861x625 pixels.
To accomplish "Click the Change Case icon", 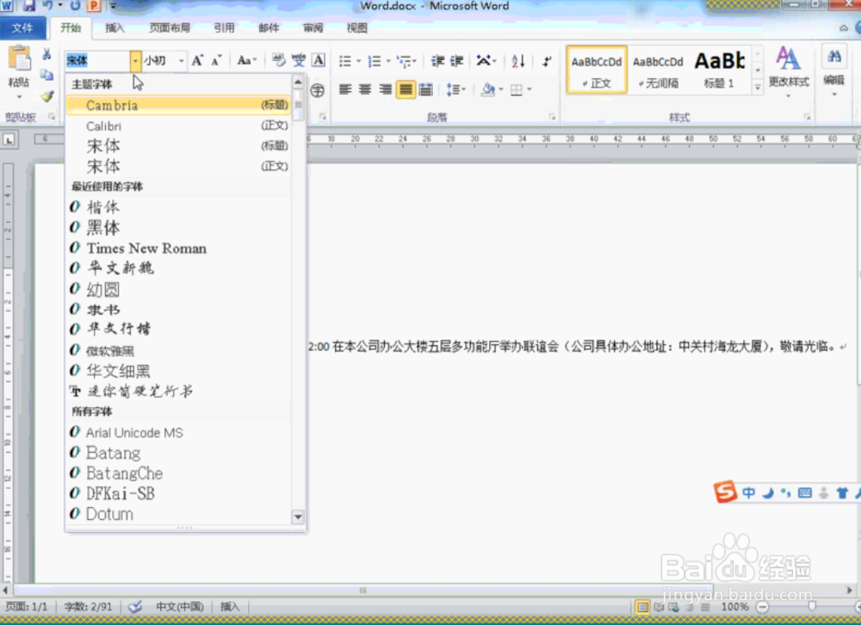I will tap(245, 61).
